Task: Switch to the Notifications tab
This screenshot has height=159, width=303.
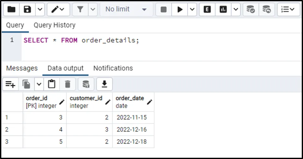Action: pos(113,68)
